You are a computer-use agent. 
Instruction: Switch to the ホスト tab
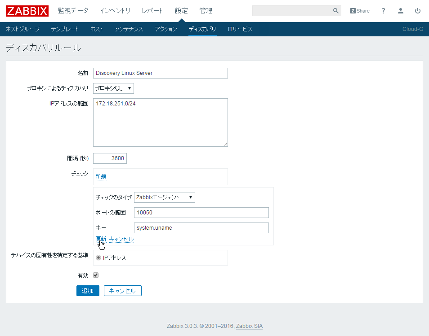point(97,29)
